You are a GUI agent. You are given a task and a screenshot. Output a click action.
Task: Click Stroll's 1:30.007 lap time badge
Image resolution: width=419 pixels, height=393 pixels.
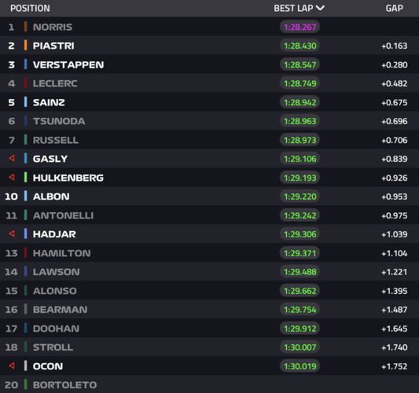300,347
